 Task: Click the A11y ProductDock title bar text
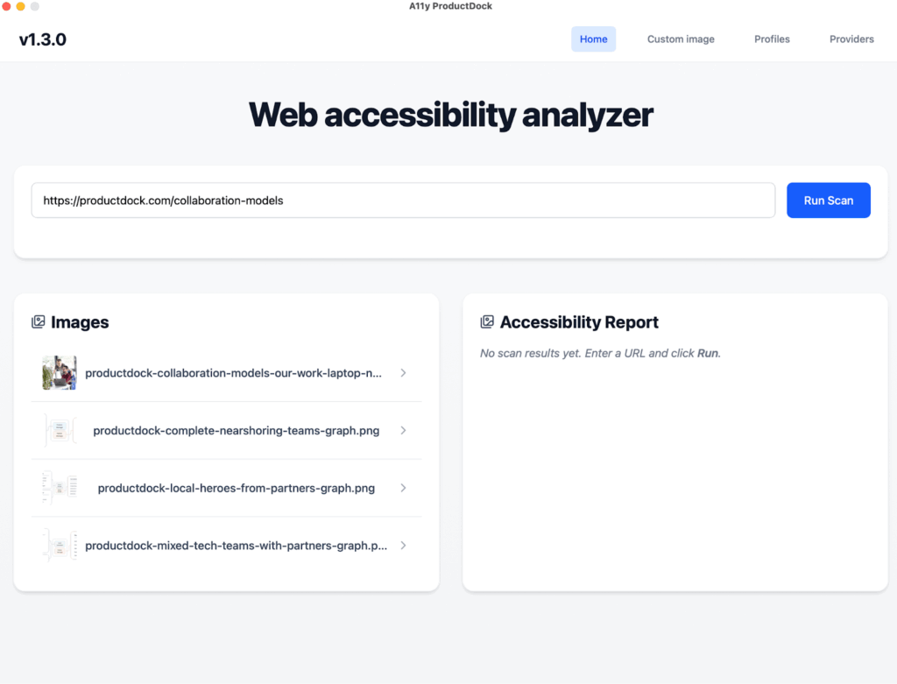click(450, 5)
